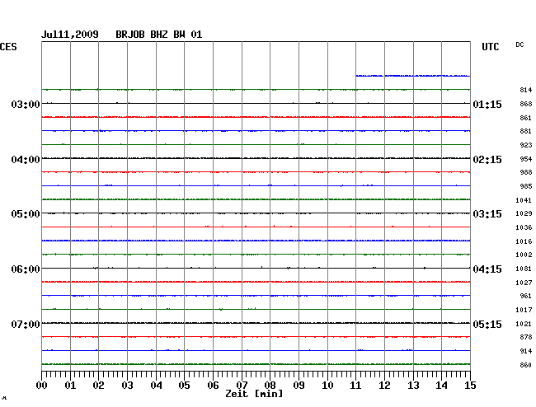The height and width of the screenshot is (407, 536).
Task: Pick the DC value 1021
Action: (x=524, y=324)
